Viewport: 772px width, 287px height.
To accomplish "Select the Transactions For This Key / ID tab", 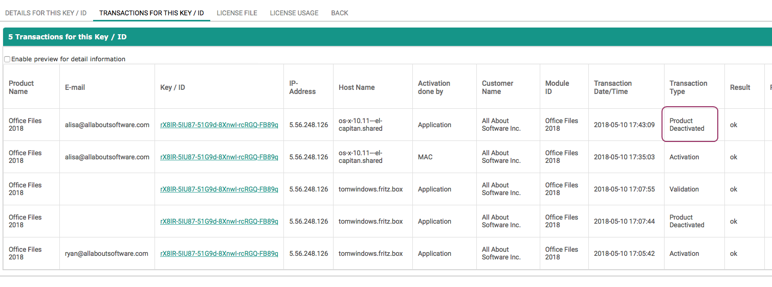I will tap(151, 13).
